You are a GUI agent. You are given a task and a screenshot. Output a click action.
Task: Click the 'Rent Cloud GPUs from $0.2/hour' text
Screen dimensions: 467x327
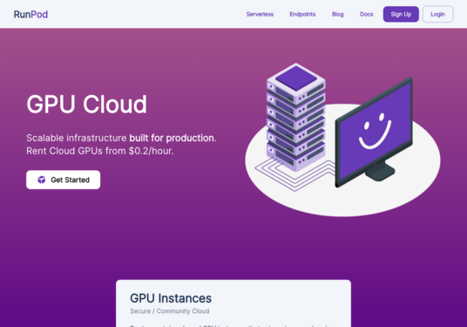(100, 151)
